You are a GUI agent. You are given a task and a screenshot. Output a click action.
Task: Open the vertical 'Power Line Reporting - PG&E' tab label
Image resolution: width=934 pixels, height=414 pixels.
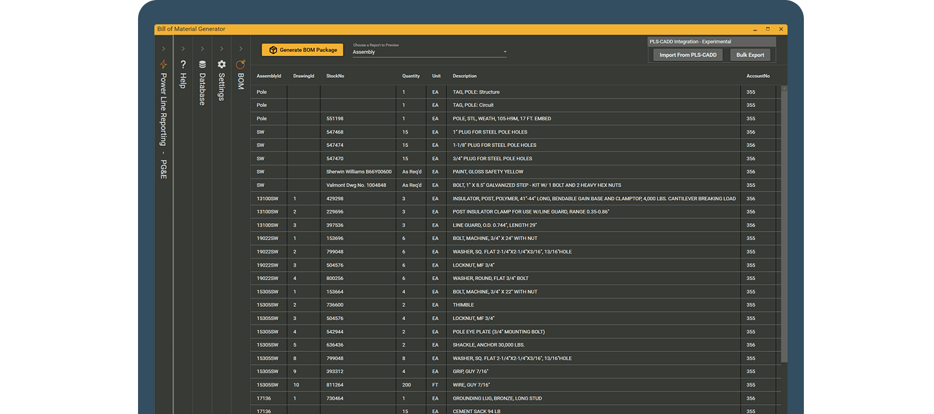click(x=164, y=126)
